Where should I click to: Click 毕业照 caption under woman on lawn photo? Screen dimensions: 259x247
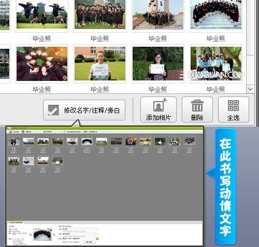click(x=99, y=89)
